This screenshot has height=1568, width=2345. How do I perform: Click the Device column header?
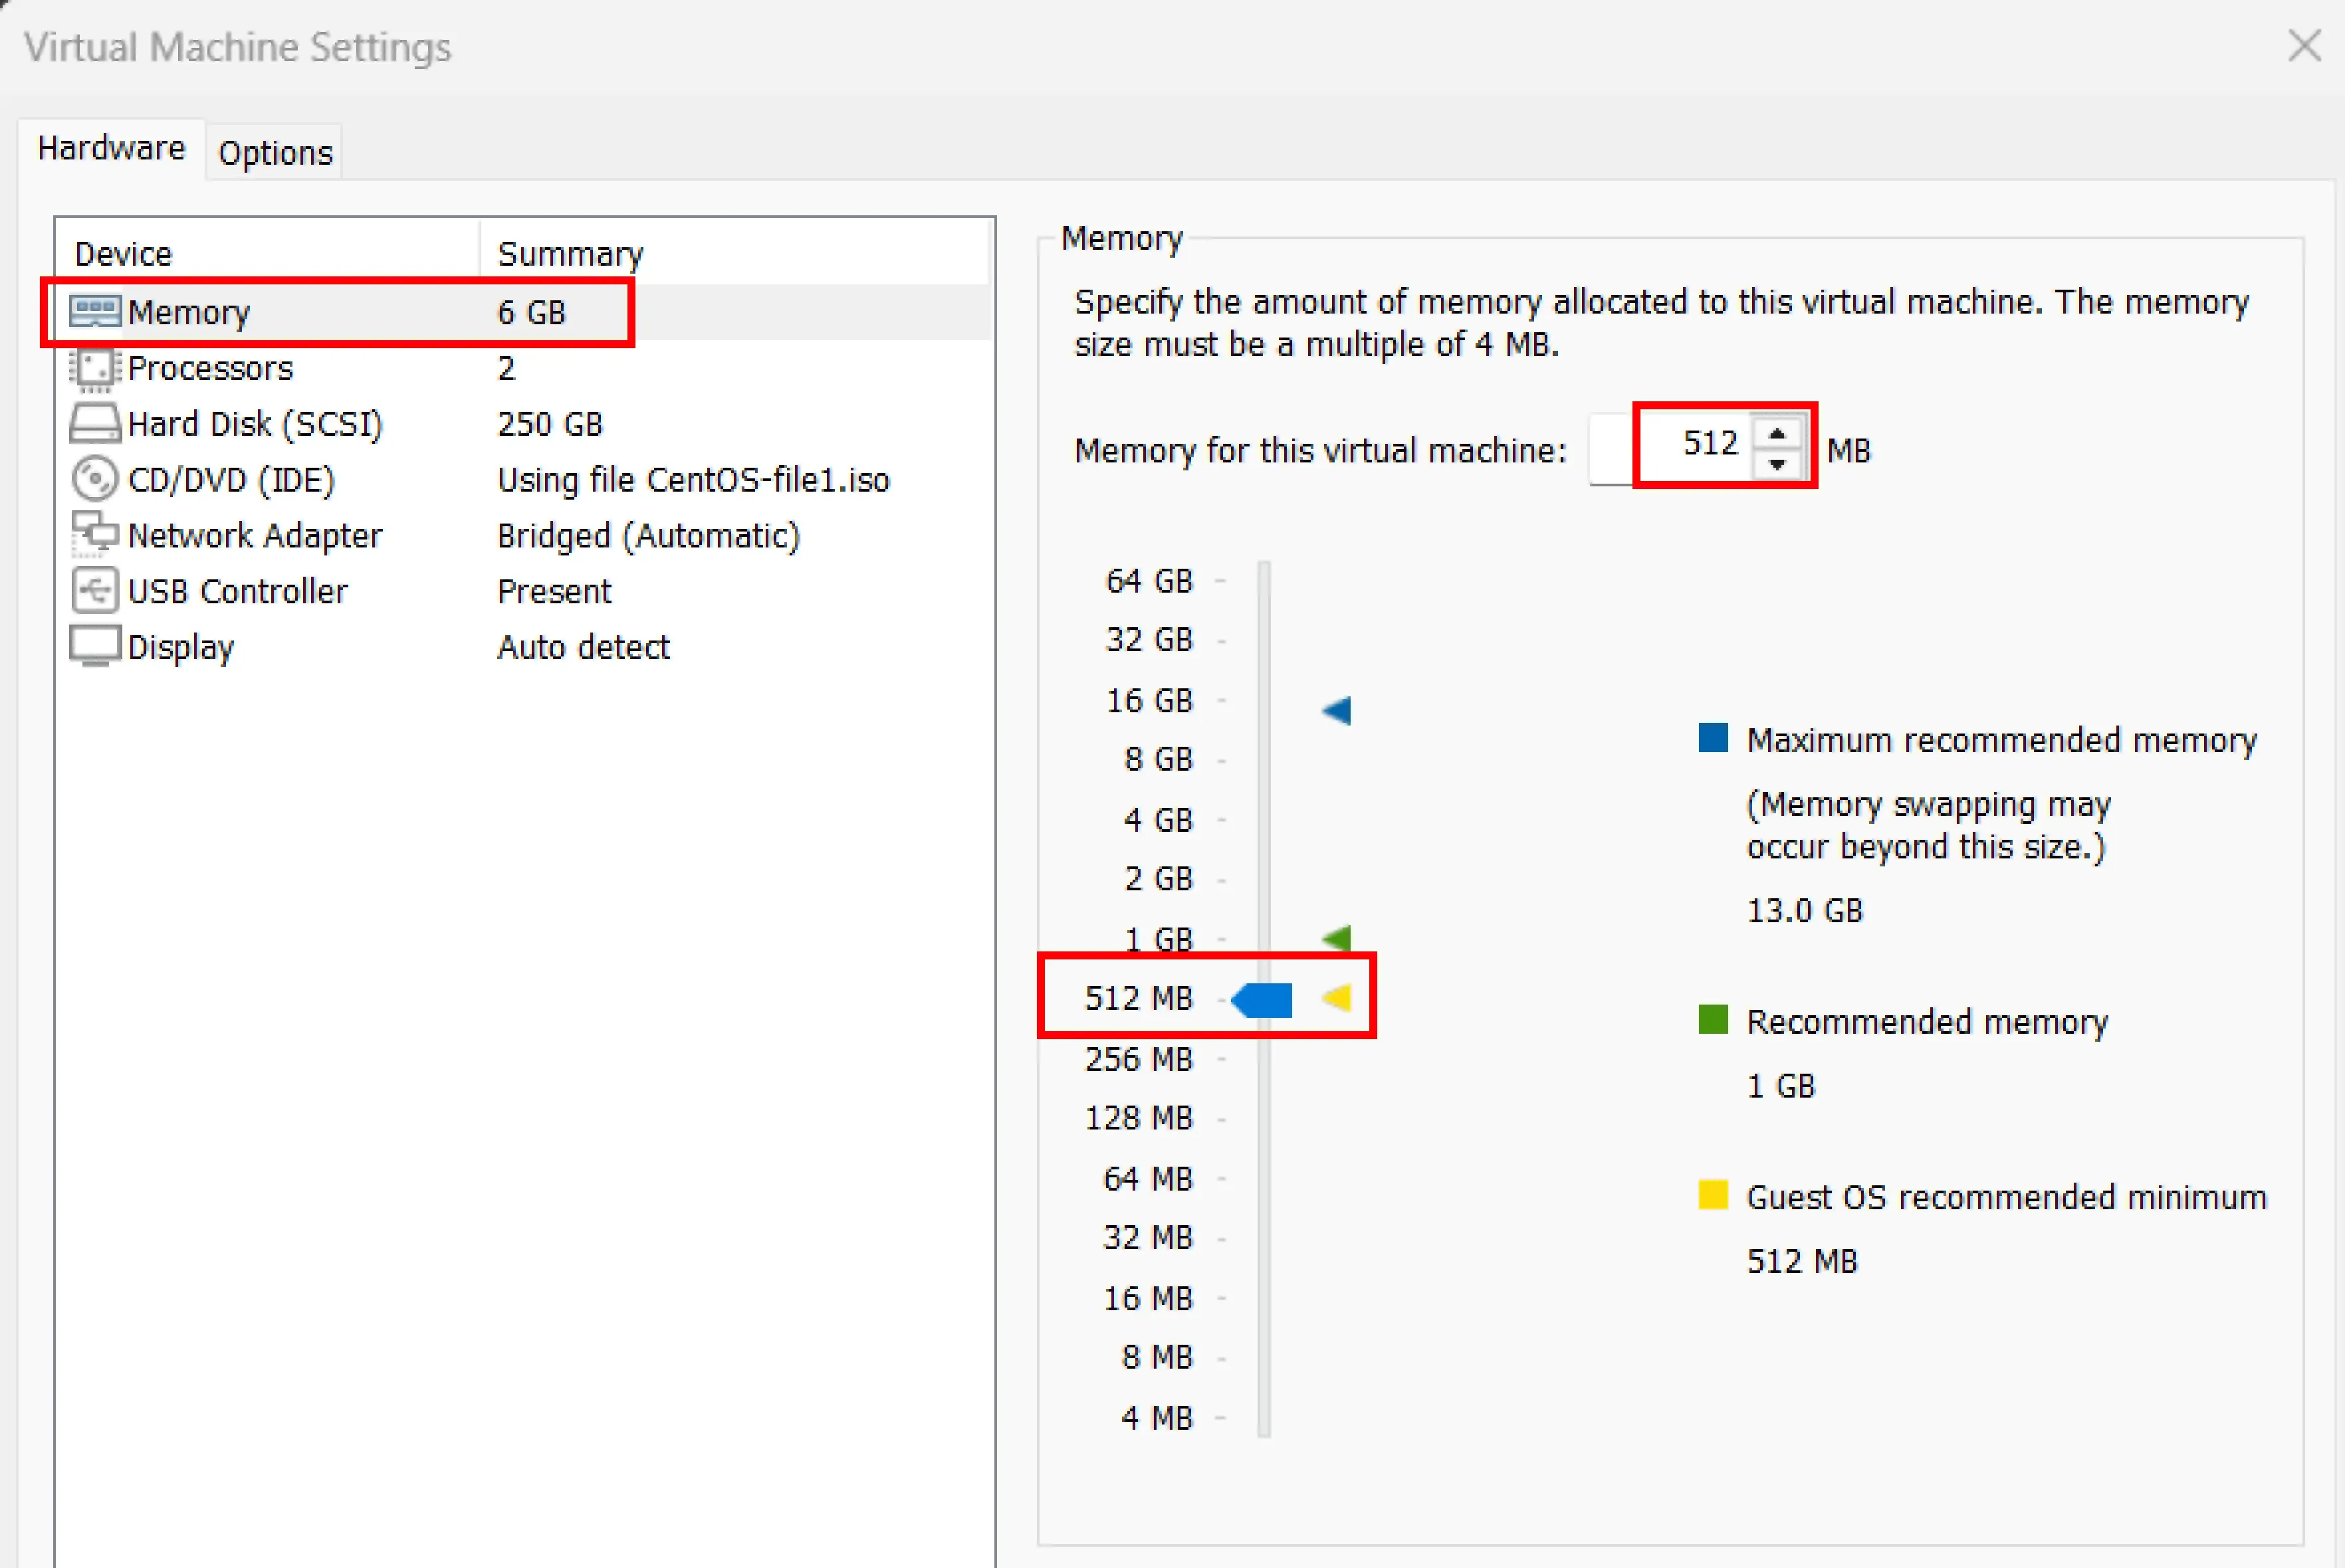[x=124, y=254]
